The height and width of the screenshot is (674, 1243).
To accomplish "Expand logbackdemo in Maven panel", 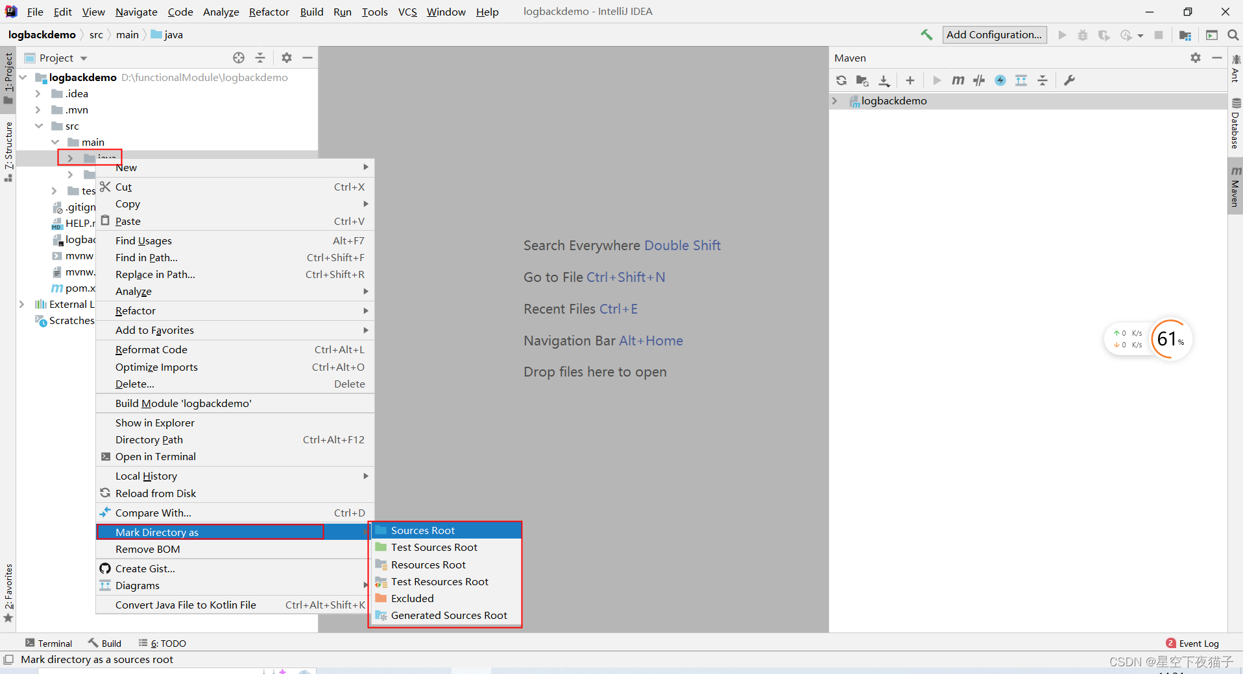I will click(835, 100).
